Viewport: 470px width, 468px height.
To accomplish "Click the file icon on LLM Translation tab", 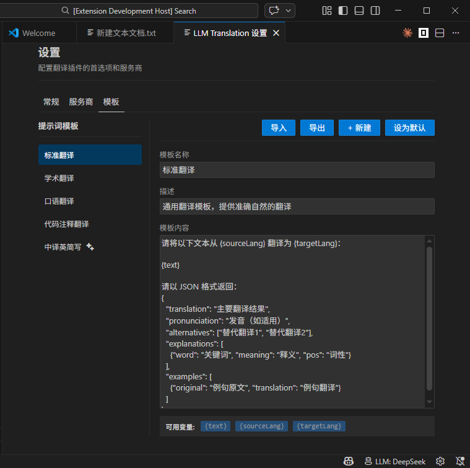I will pyautogui.click(x=187, y=32).
